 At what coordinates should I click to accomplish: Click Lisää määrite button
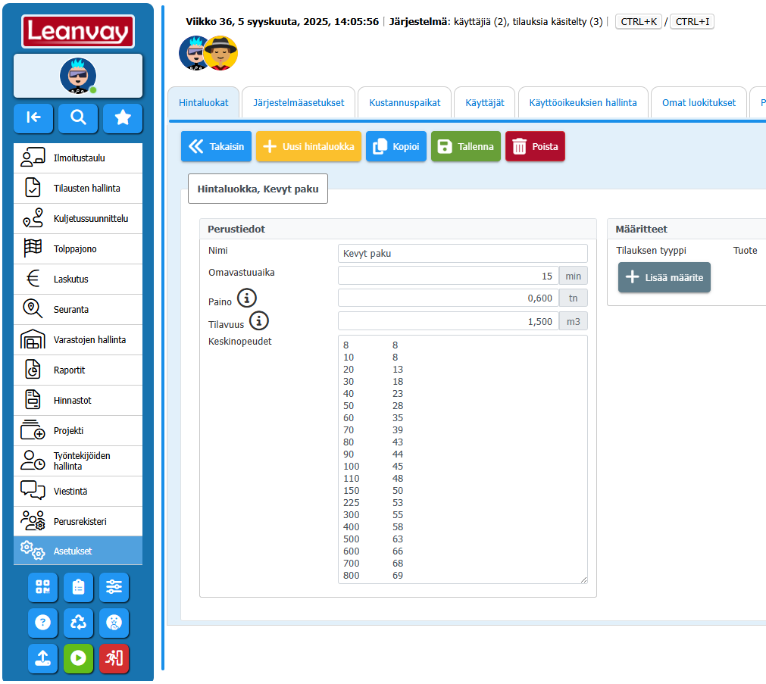click(x=664, y=277)
